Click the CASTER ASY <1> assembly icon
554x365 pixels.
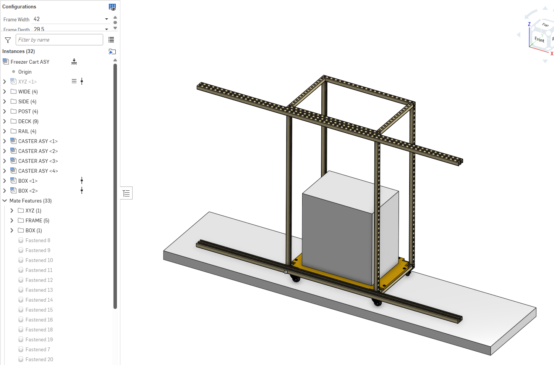coord(13,141)
